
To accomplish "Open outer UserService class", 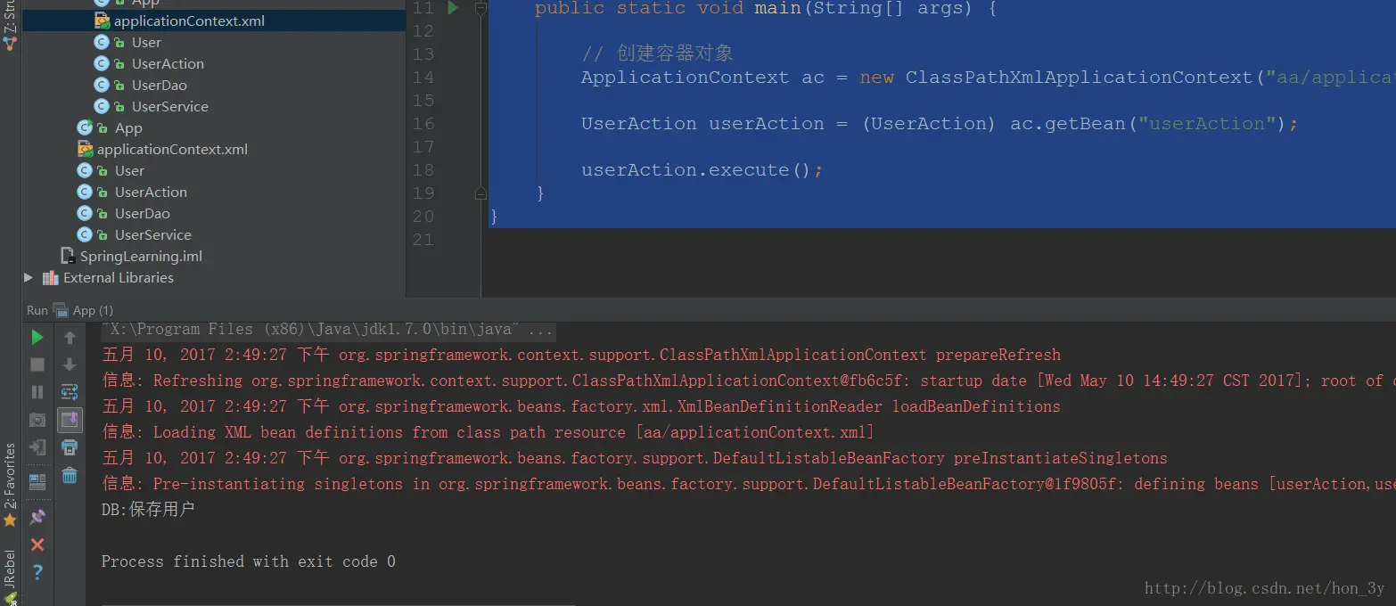I will (x=152, y=234).
